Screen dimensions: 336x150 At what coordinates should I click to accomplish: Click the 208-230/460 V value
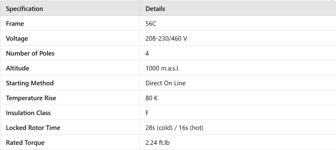pos(164,39)
